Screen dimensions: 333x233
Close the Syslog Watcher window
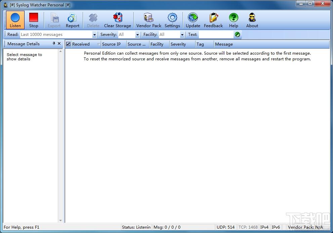coord(323,4)
